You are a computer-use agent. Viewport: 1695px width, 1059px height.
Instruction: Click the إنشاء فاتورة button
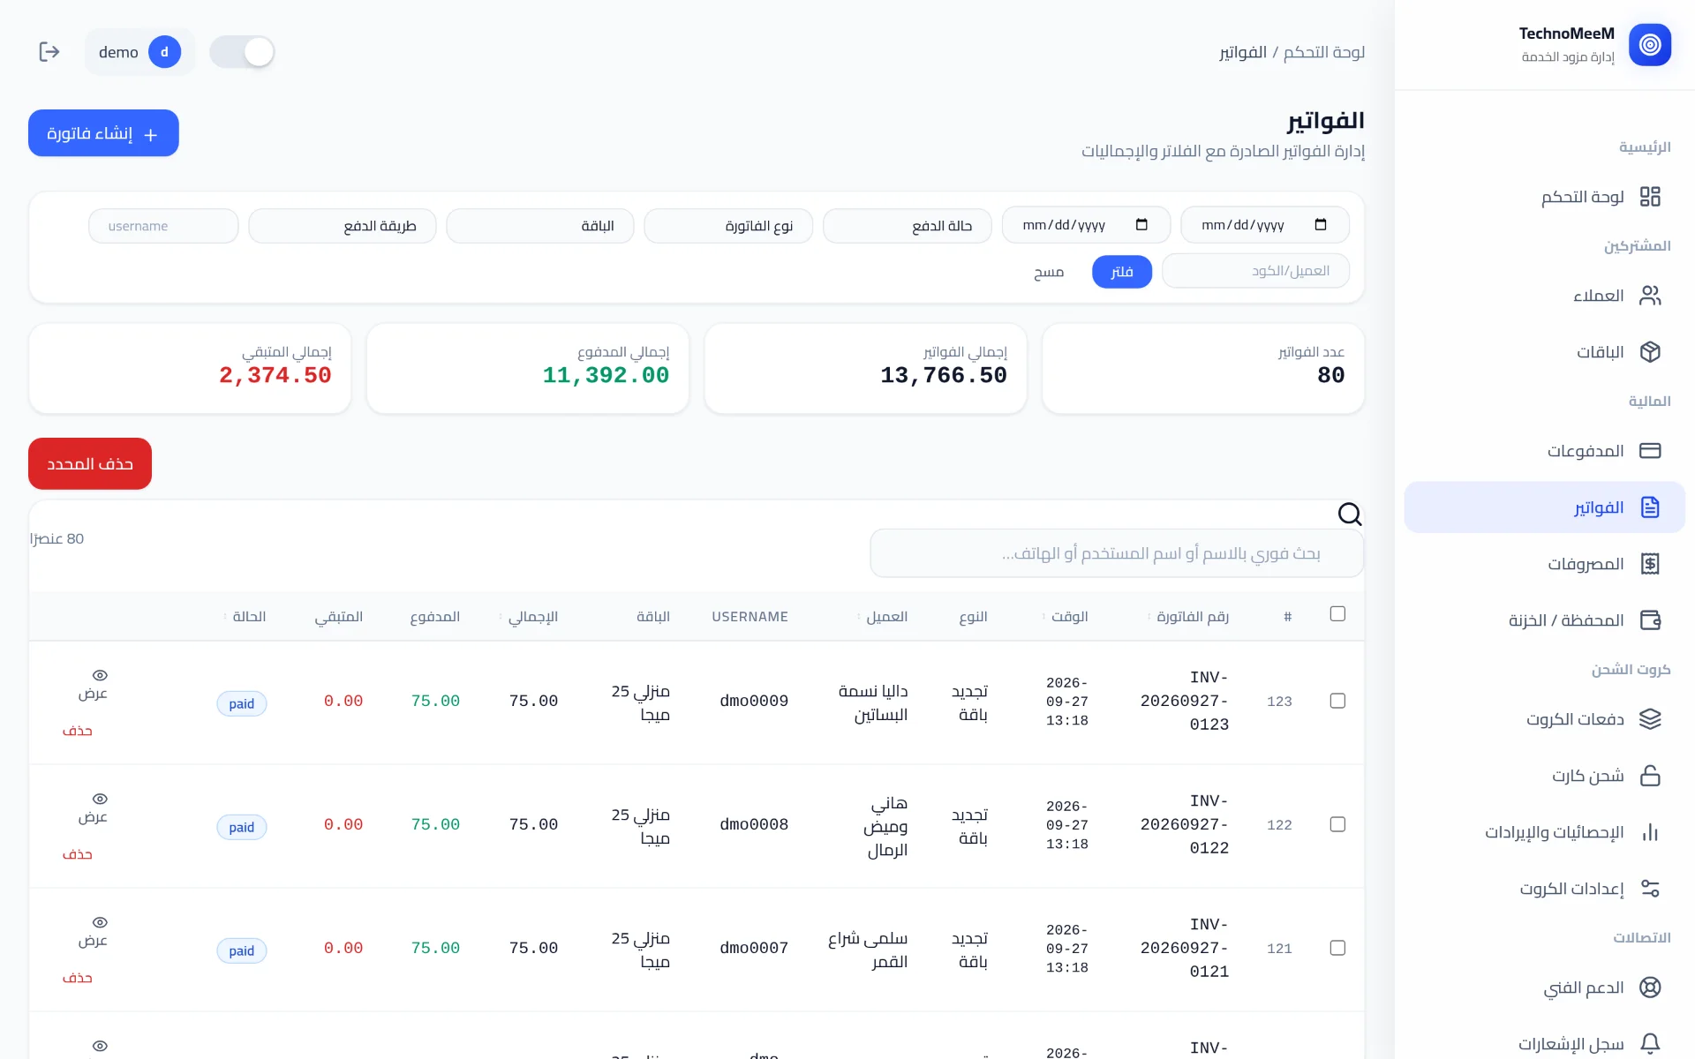[103, 133]
